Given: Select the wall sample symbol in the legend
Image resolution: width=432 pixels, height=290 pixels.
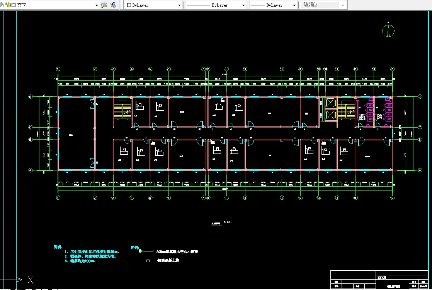Looking at the screenshot, I should (x=146, y=251).
